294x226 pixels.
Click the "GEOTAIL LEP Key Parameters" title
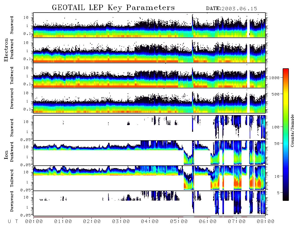pyautogui.click(x=113, y=8)
